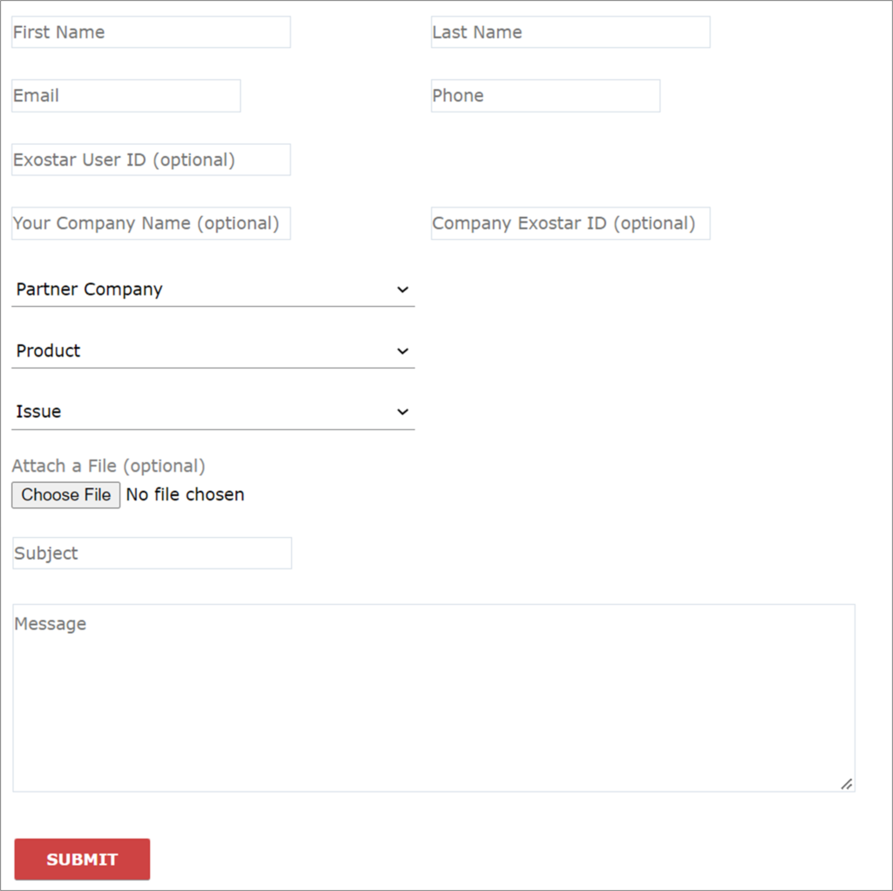The width and height of the screenshot is (893, 891).
Task: Click inside the Email field
Action: point(125,95)
